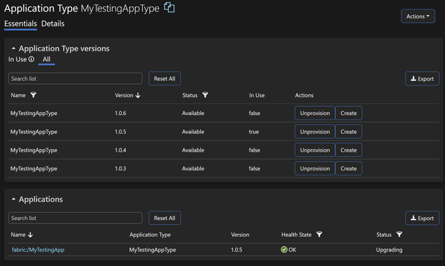Image resolution: width=445 pixels, height=266 pixels.
Task: Open the version Status filter icon
Action: [x=205, y=95]
